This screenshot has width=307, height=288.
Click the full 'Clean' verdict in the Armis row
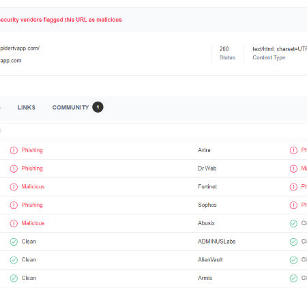pyautogui.click(x=29, y=278)
